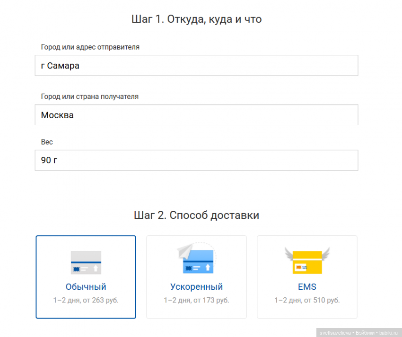Click the label 'Город или адрес отправителя'
Screen dimensions: 402x337
[x=90, y=47]
